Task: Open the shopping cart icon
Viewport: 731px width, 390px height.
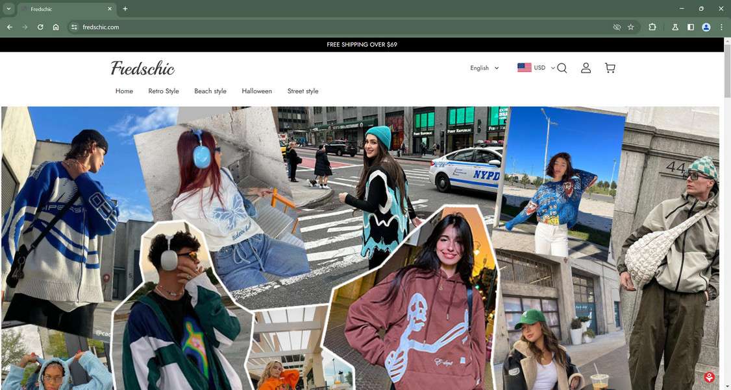Action: click(610, 68)
